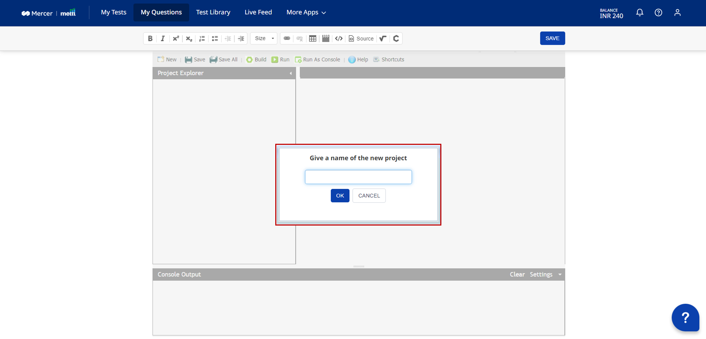Screen dimensions: 706x339
Task: Insert a hyperlink with link icon
Action: [287, 38]
